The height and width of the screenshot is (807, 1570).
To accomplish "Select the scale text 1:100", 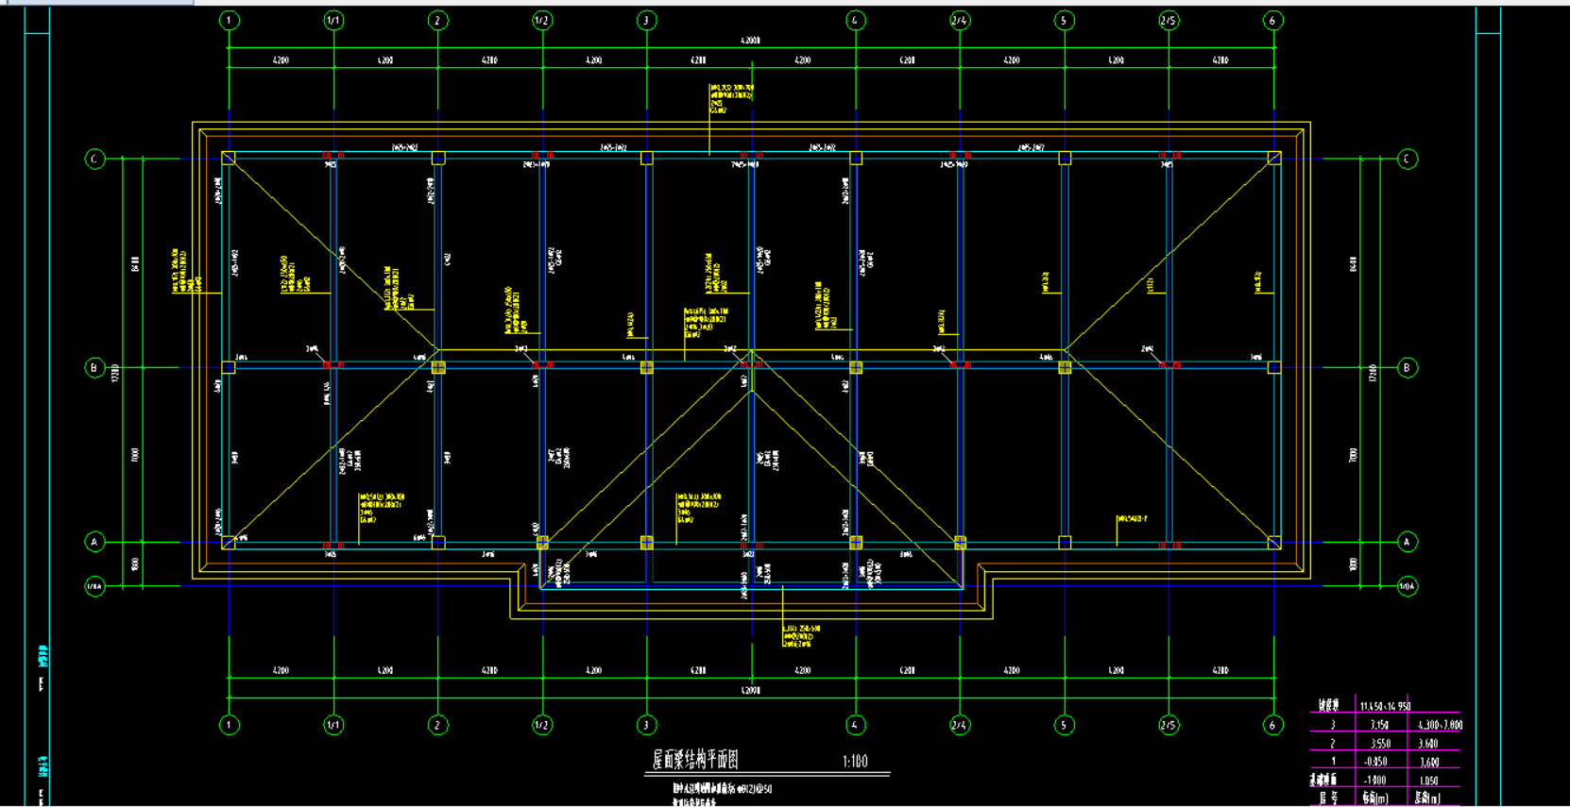I will point(855,761).
